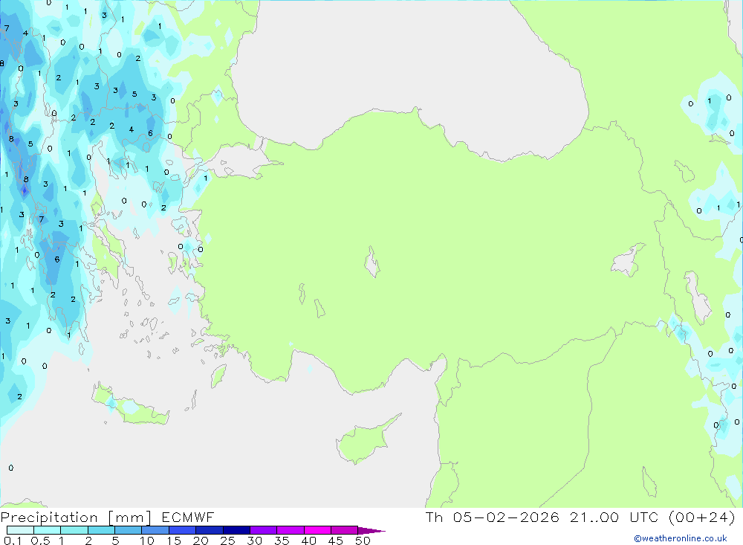
Task: Pick the 10–15 mm blue legend swatch
Action: click(x=155, y=530)
